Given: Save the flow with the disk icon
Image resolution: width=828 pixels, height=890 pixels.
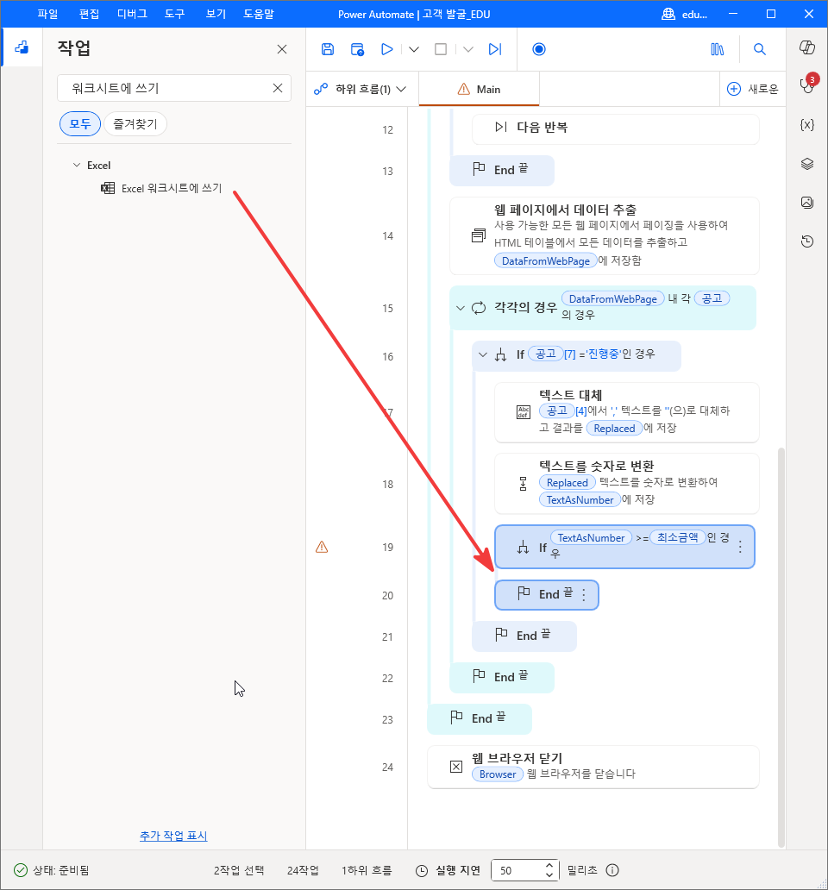Looking at the screenshot, I should click(x=328, y=49).
